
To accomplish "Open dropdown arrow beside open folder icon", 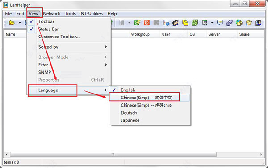I will (x=20, y=23).
